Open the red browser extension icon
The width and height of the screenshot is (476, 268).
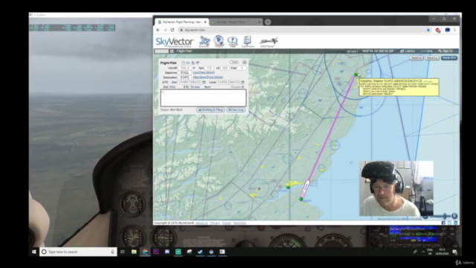[438, 30]
